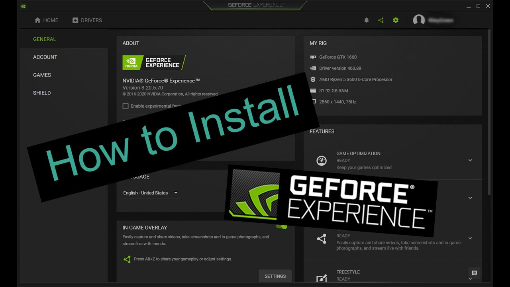Expand the Freestyle feature
The width and height of the screenshot is (510, 287).
coord(470,278)
